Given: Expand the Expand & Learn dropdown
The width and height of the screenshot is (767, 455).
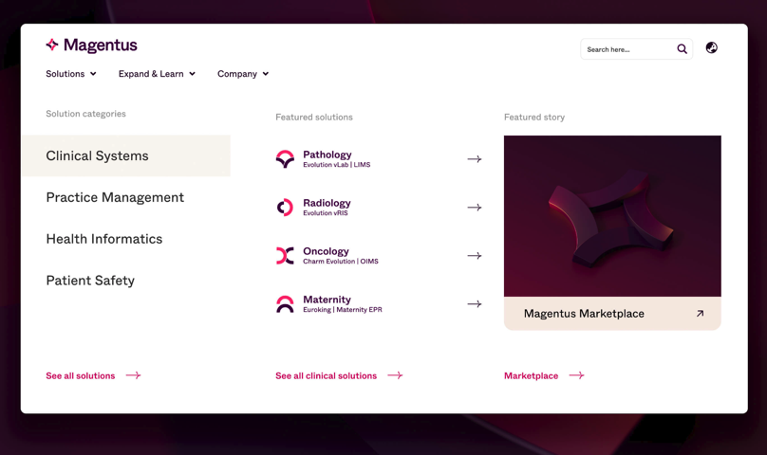Looking at the screenshot, I should pyautogui.click(x=157, y=74).
